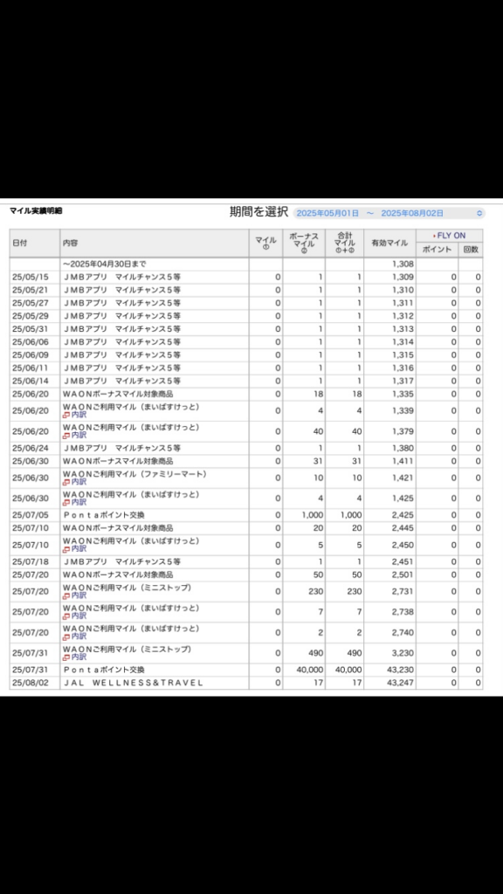Click the dropdown arrows on period selector
The height and width of the screenshot is (894, 503).
click(479, 213)
